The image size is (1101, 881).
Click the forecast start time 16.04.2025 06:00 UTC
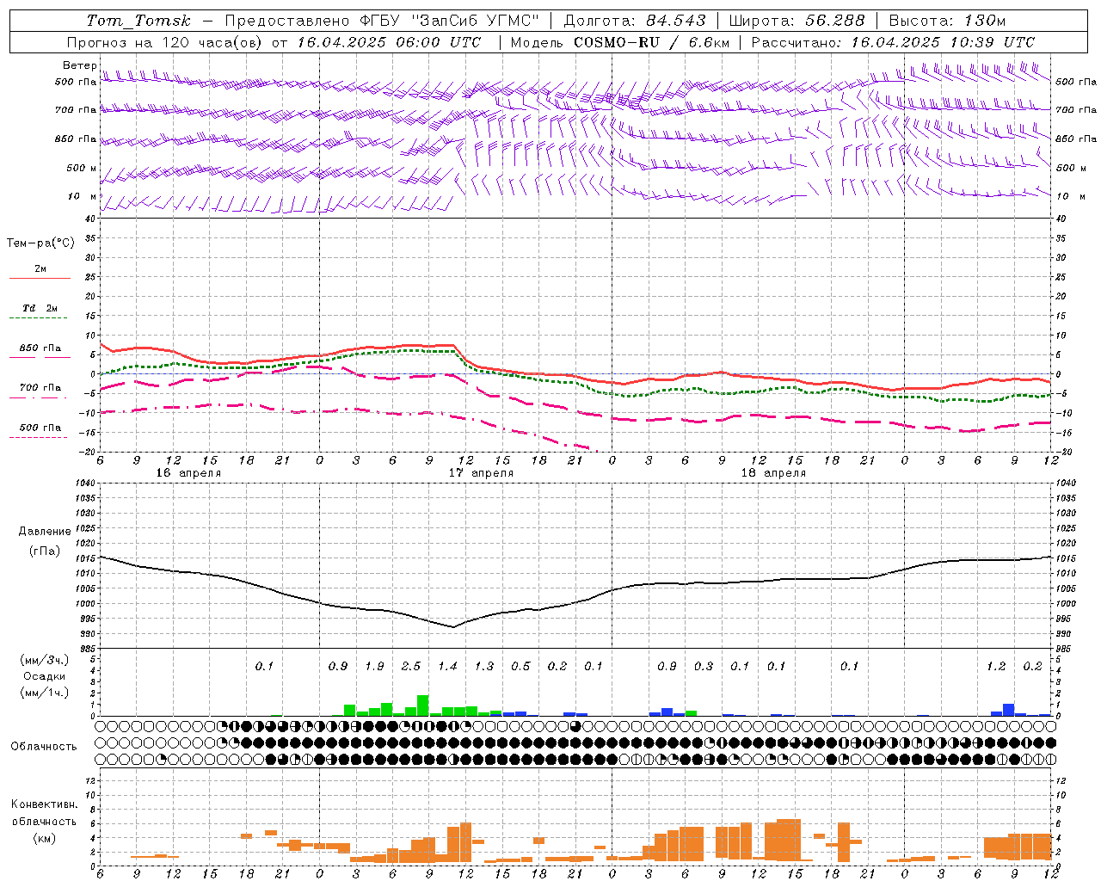pyautogui.click(x=390, y=42)
